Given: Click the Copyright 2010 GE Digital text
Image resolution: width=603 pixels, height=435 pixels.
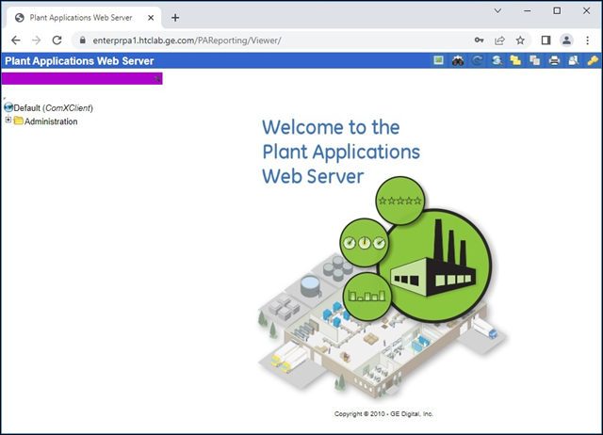Looking at the screenshot, I should click(x=383, y=414).
